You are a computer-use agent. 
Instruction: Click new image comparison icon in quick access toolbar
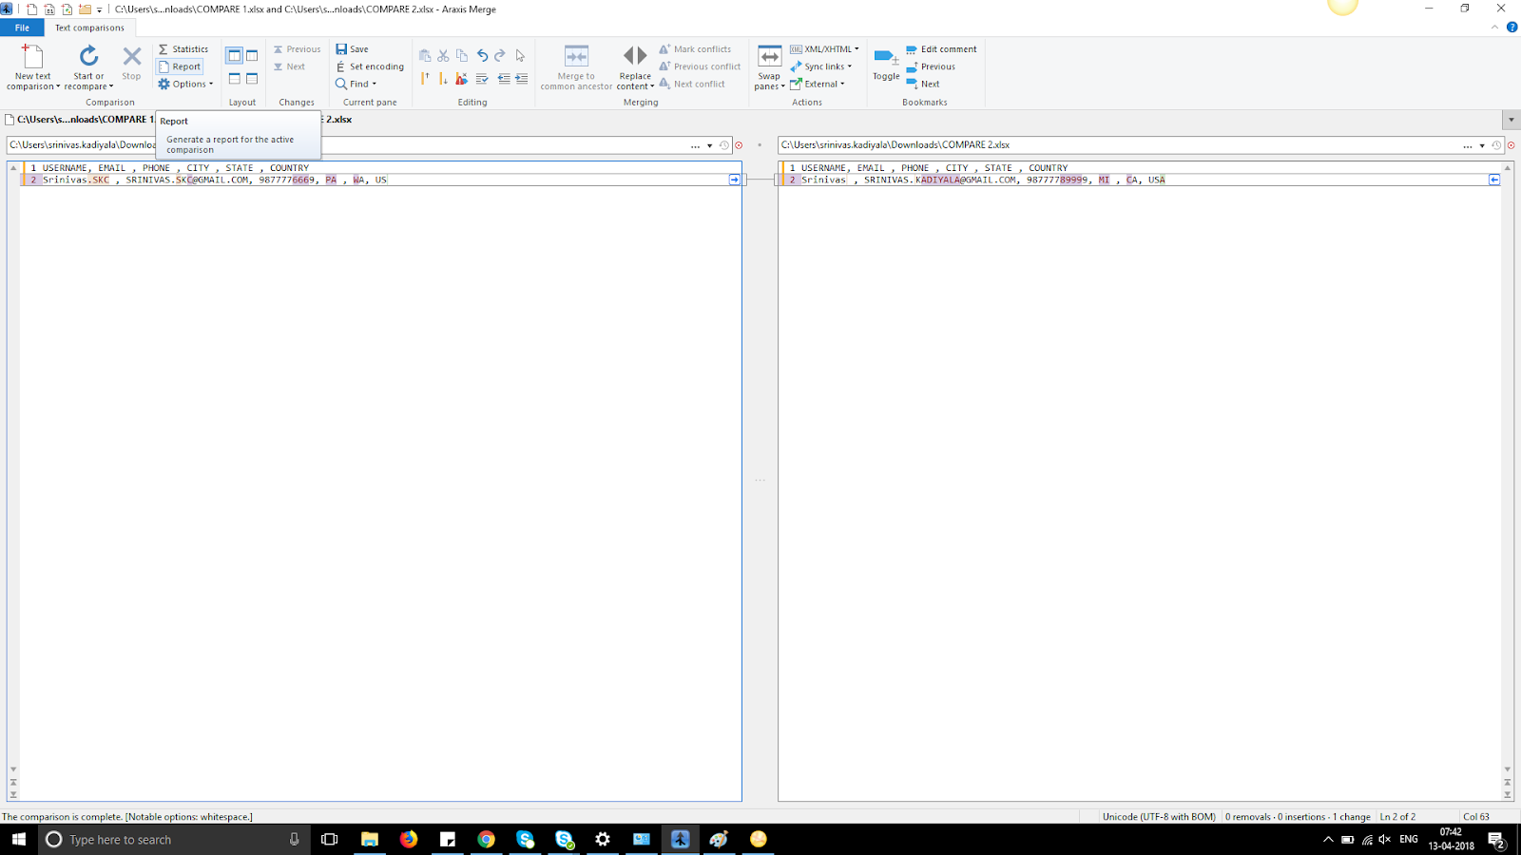click(x=67, y=9)
